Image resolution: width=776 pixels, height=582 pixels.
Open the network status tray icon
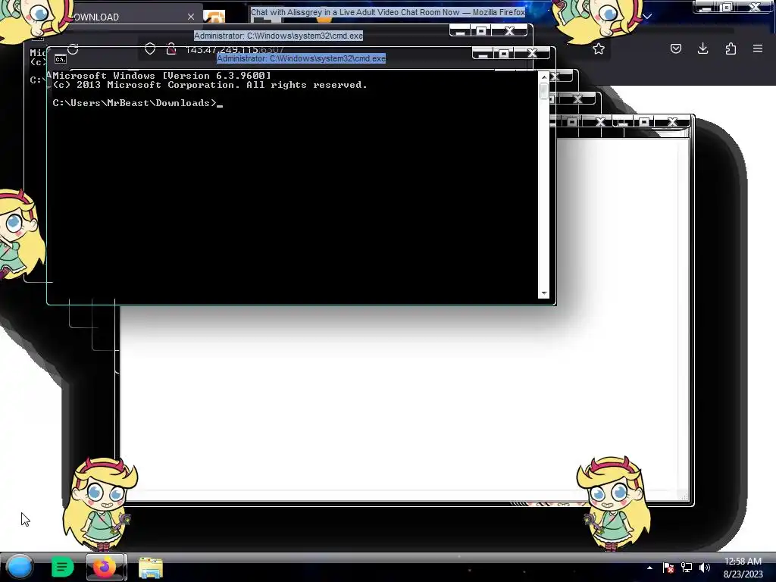pos(687,568)
